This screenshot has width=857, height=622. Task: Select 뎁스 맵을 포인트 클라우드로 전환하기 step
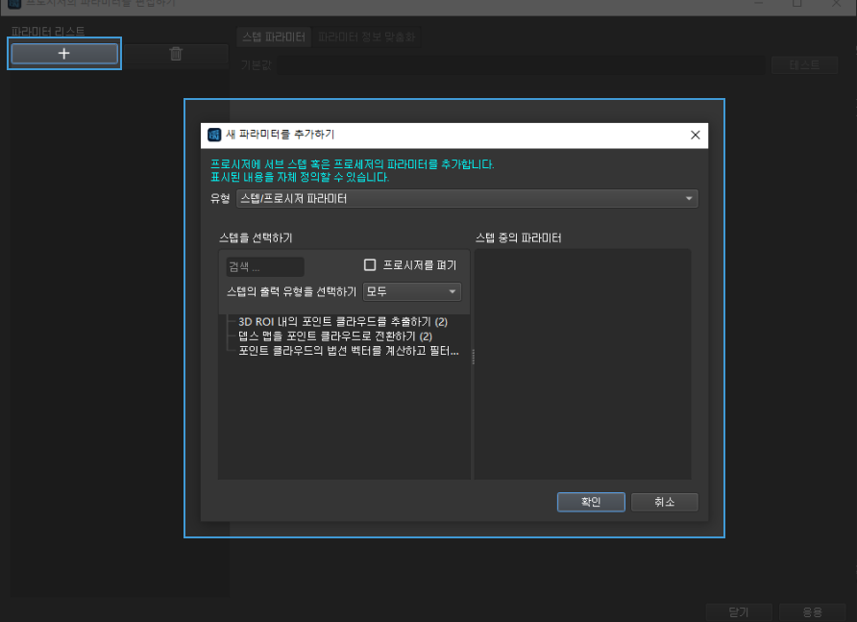tap(335, 336)
